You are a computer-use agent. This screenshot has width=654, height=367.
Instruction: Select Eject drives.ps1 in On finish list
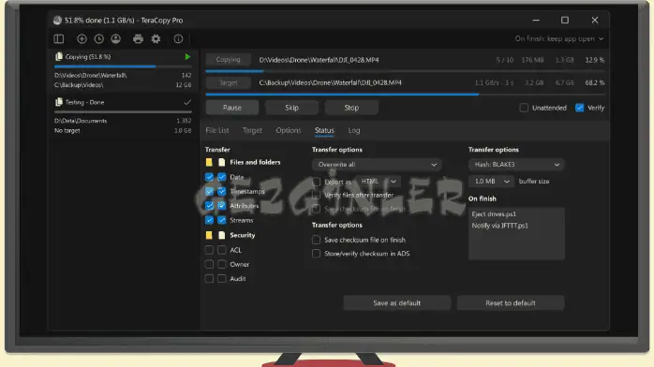494,213
